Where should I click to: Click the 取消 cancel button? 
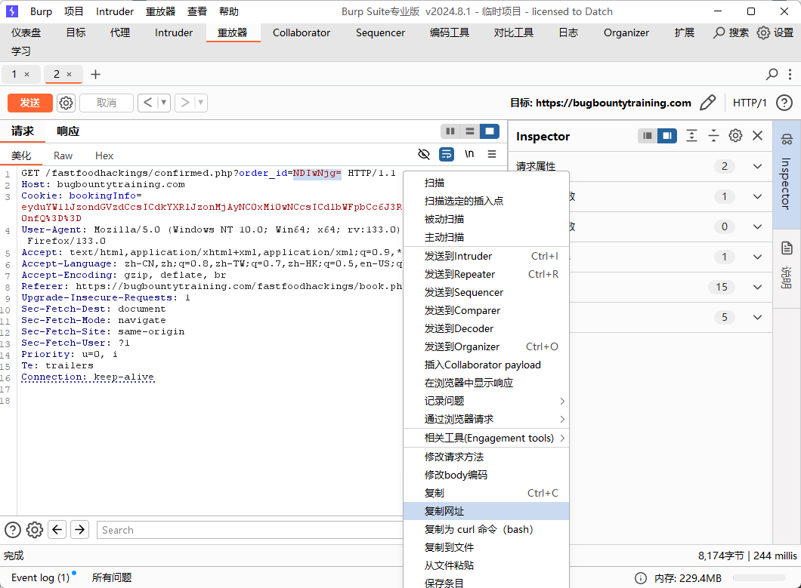click(107, 103)
